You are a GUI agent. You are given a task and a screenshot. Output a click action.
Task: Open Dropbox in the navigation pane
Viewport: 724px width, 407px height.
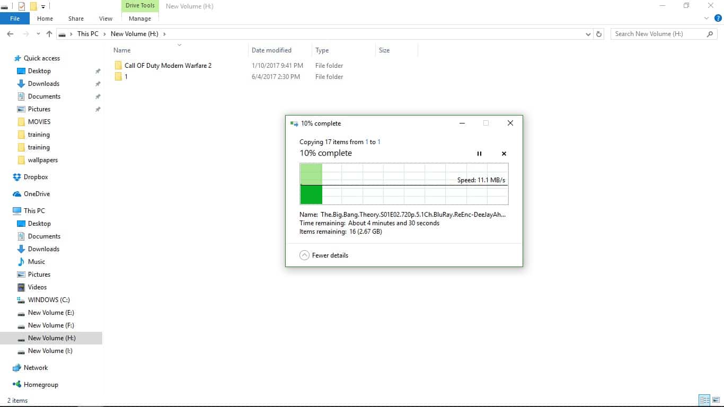(x=36, y=177)
